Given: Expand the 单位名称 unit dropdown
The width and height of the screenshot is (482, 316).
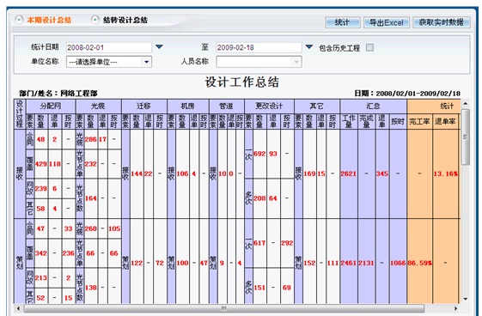Looking at the screenshot, I should [x=146, y=62].
